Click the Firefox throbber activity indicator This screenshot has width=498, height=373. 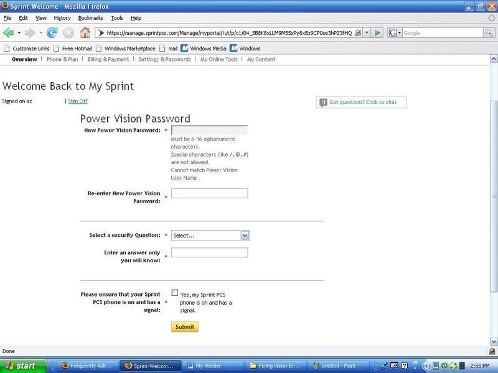(x=491, y=18)
